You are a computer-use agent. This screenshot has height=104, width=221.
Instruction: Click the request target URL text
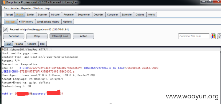[x=39, y=30]
